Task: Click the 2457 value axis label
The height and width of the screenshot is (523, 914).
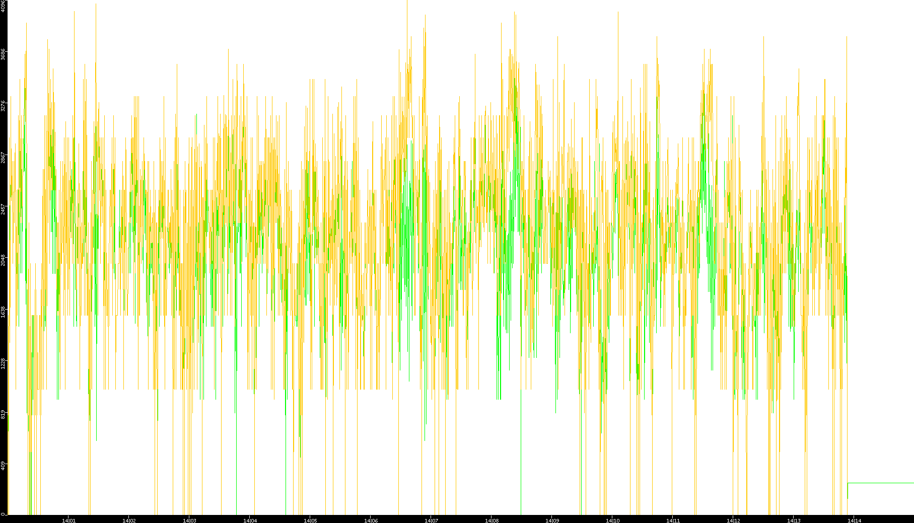Action: (x=3, y=209)
